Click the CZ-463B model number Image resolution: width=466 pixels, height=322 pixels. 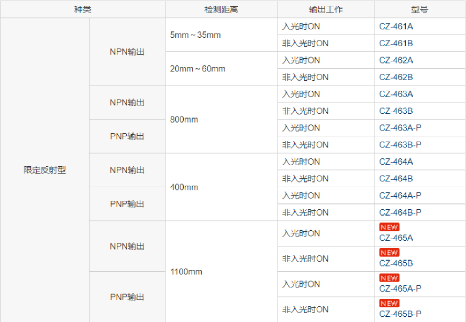tap(396, 111)
